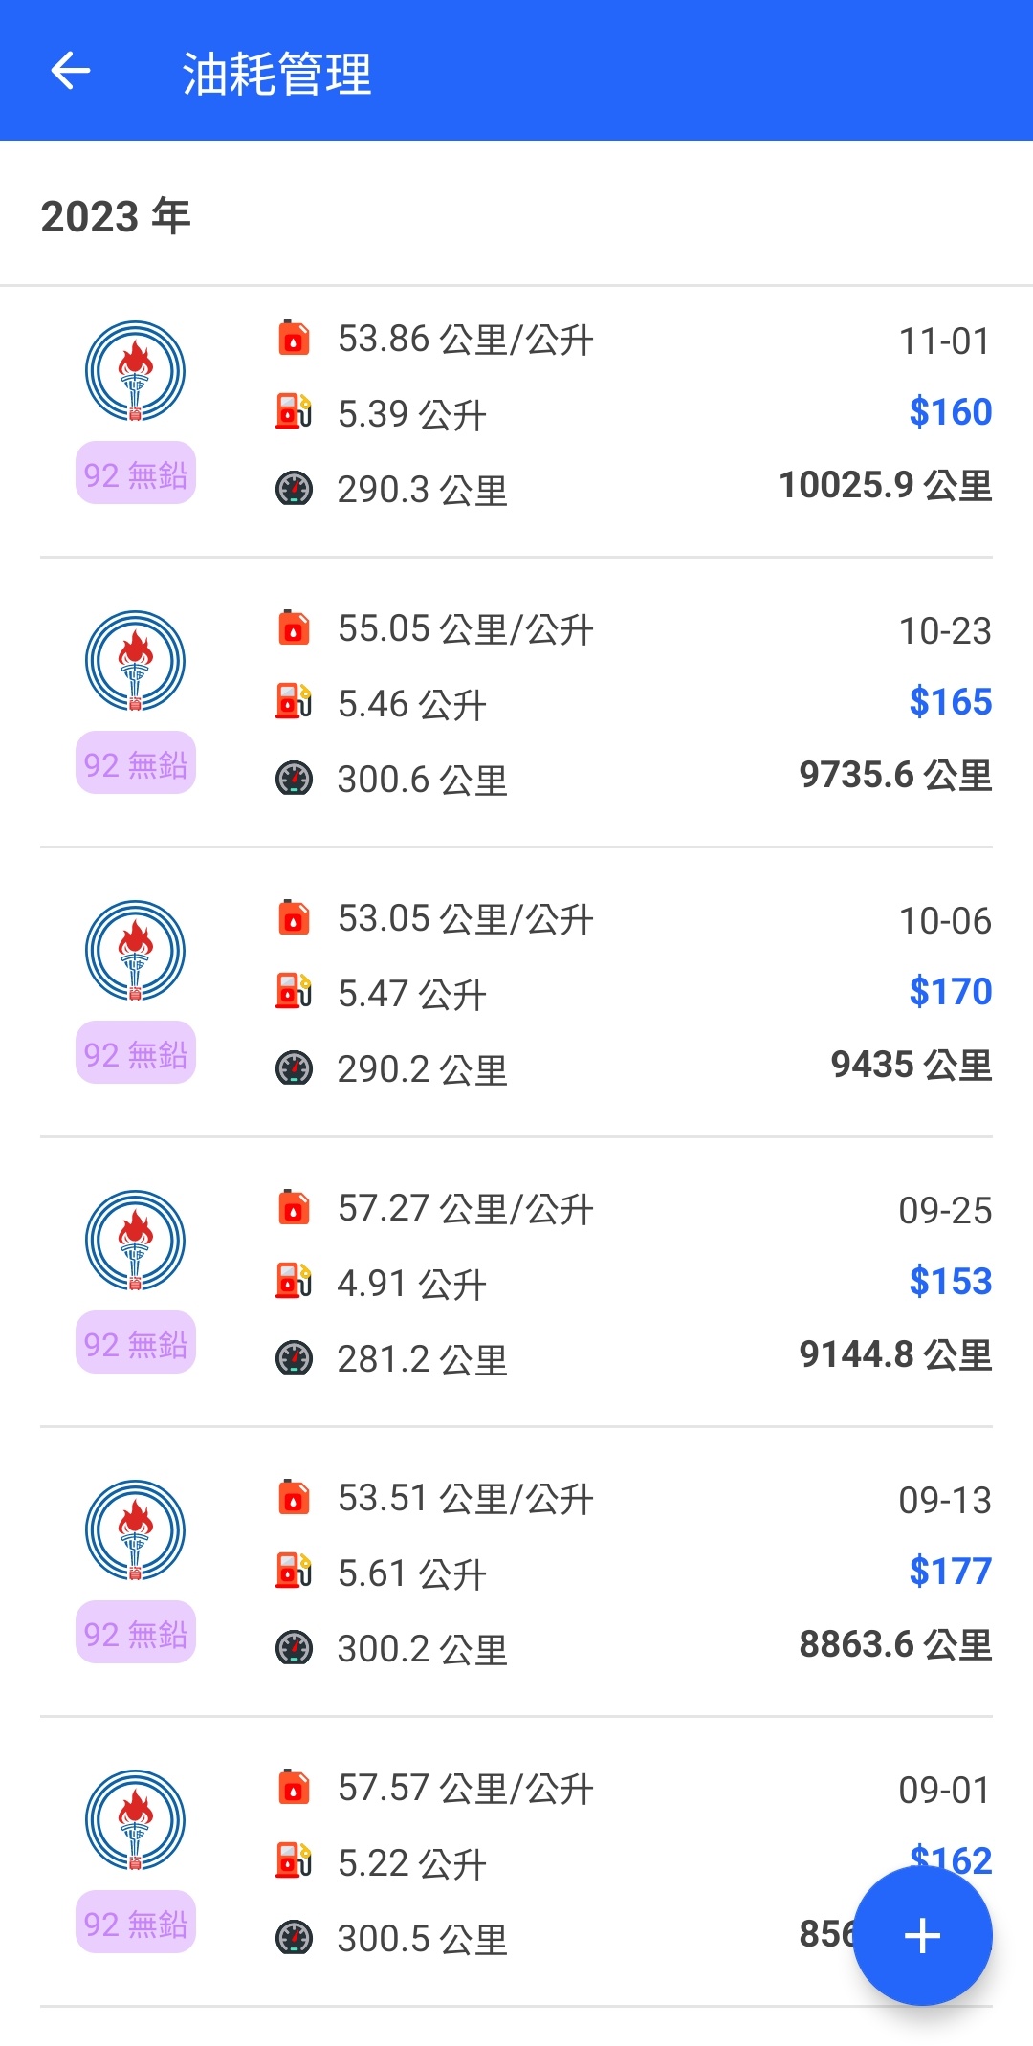
Task: Select the 92 無鉛 tag on 09-13 entry
Action: (136, 1633)
